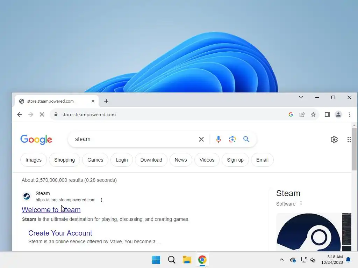The width and height of the screenshot is (358, 268).
Task: Open Chrome profile avatar
Action: 338,114
